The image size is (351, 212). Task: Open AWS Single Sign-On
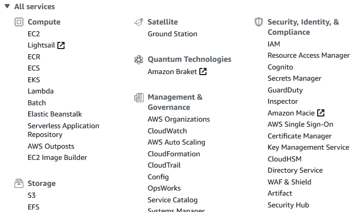tap(300, 124)
